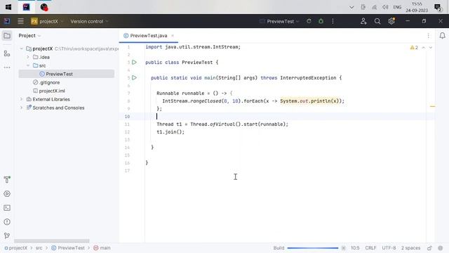Go to previous highlighted problem arrow
449x253 pixels.
[x=424, y=48]
